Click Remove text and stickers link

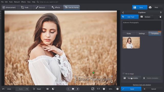(x=142, y=85)
